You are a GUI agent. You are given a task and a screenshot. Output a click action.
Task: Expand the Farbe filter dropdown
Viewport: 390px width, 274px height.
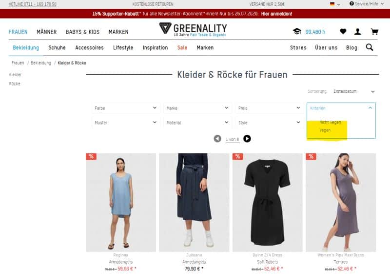pos(126,108)
